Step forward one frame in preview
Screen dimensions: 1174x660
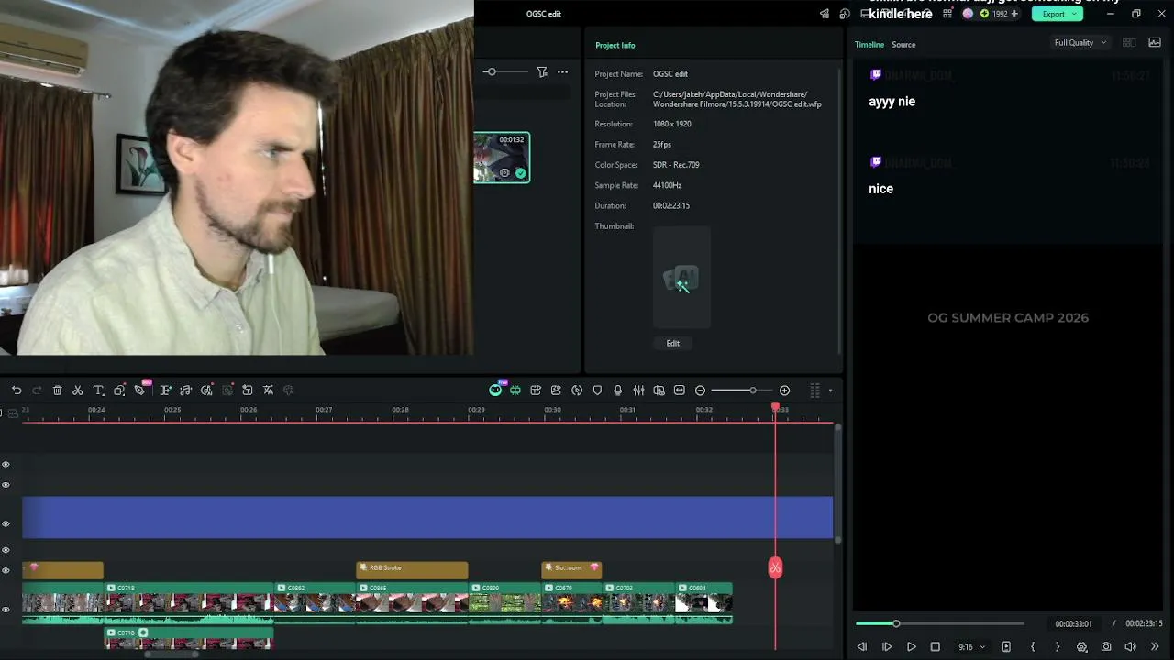[x=887, y=647]
